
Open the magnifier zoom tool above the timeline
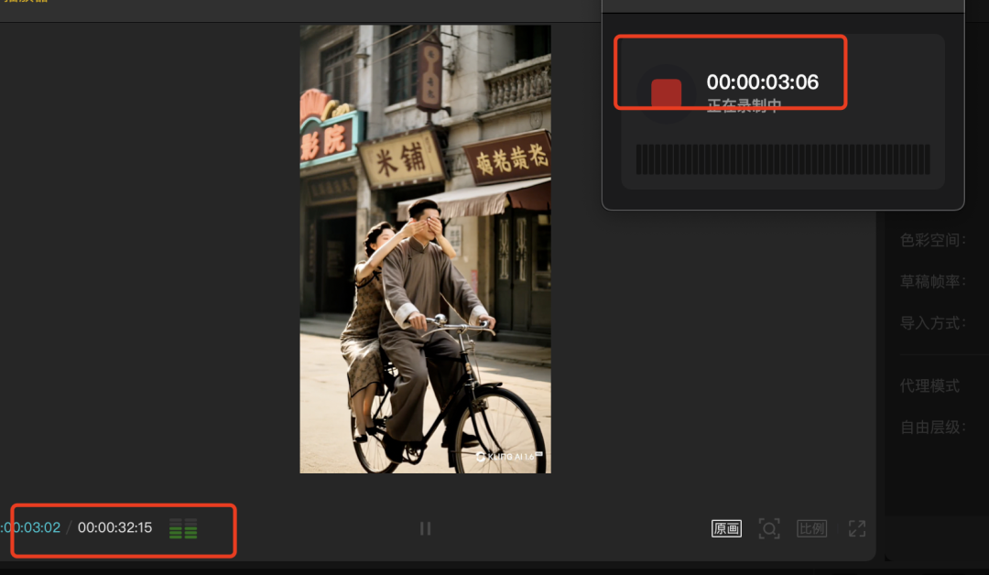tap(769, 528)
